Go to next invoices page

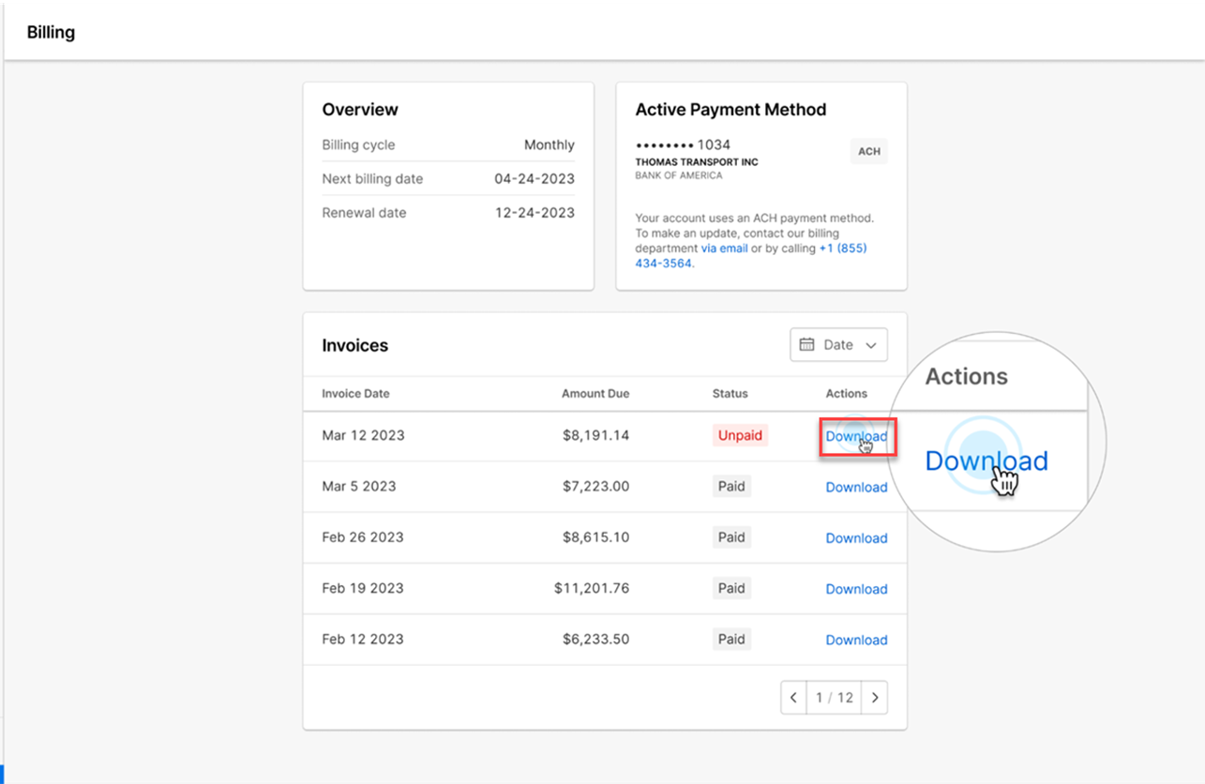point(875,698)
